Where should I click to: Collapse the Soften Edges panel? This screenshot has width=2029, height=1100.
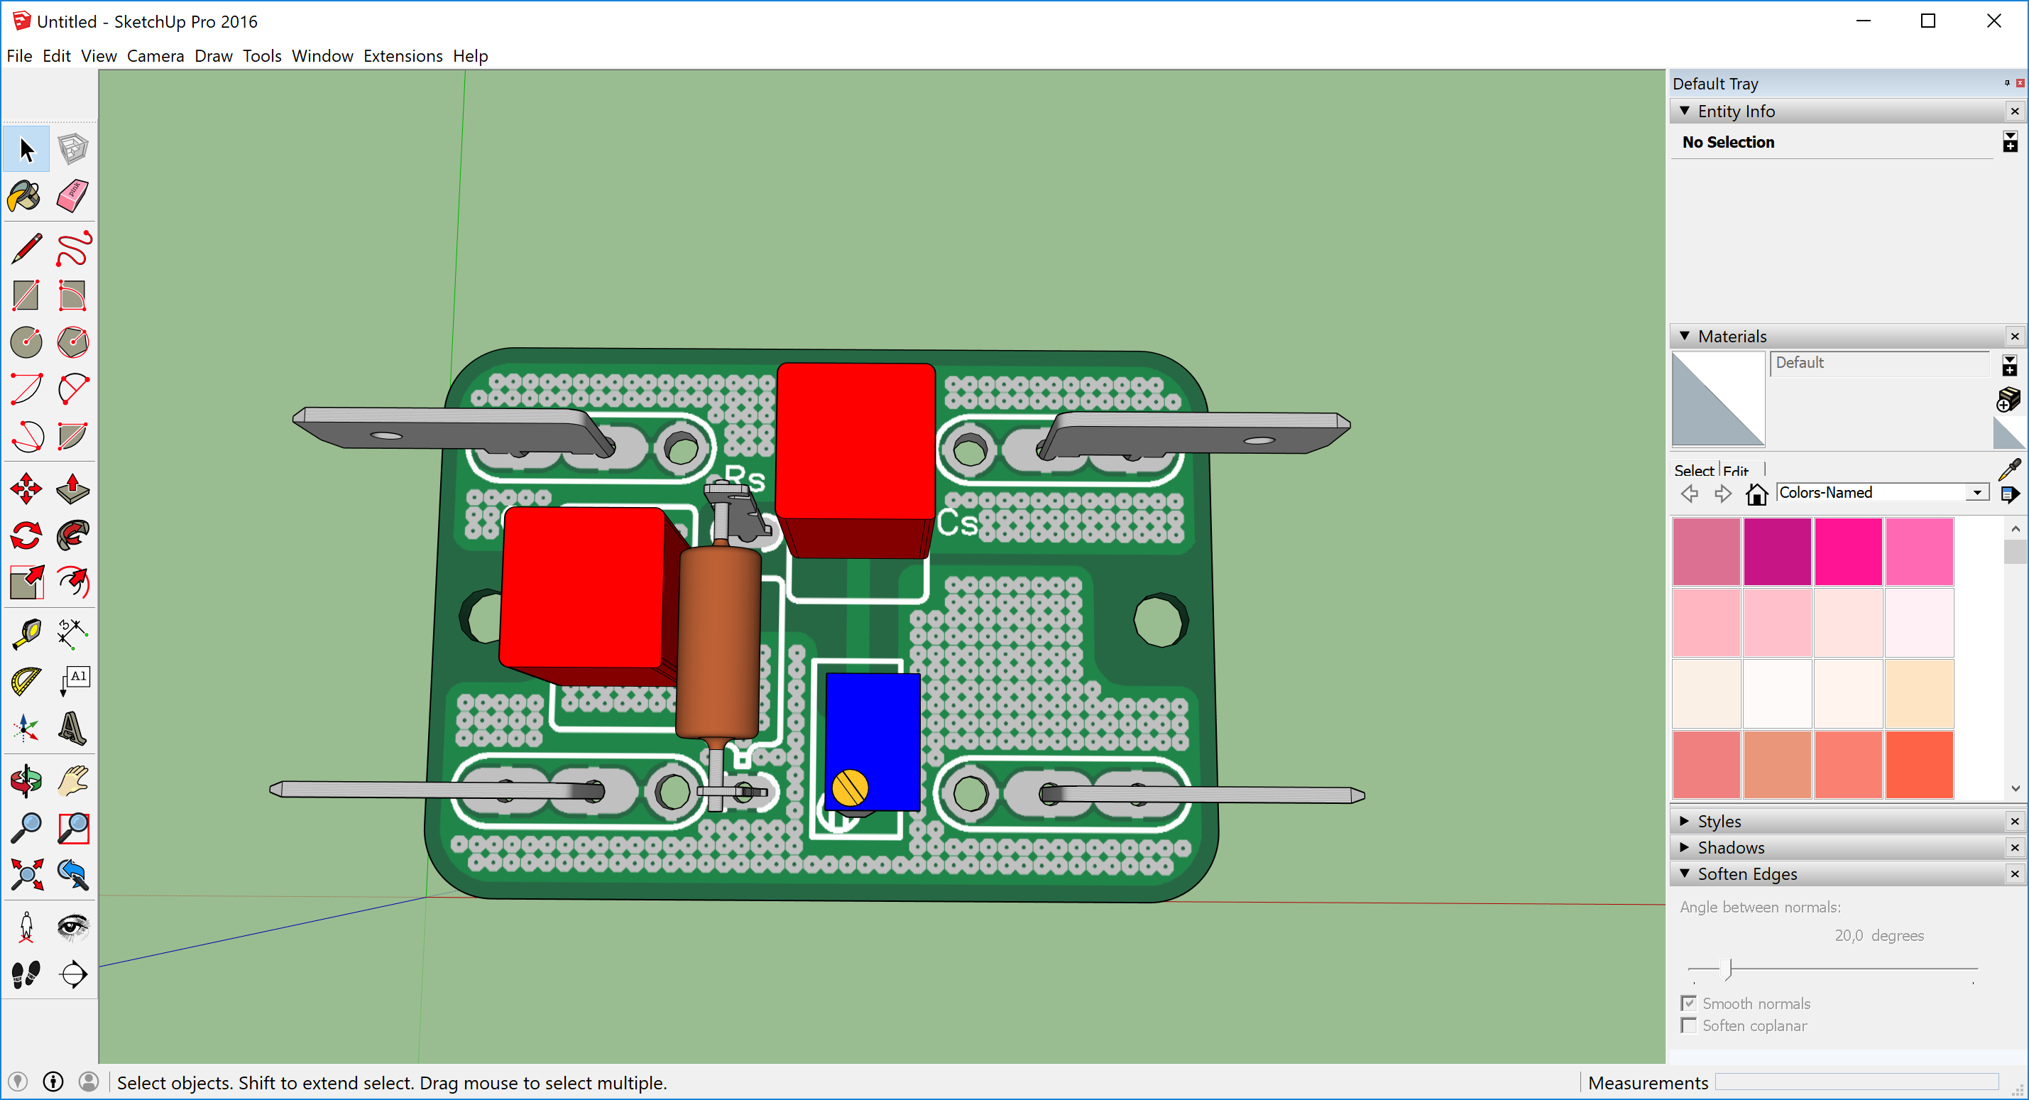point(1684,873)
